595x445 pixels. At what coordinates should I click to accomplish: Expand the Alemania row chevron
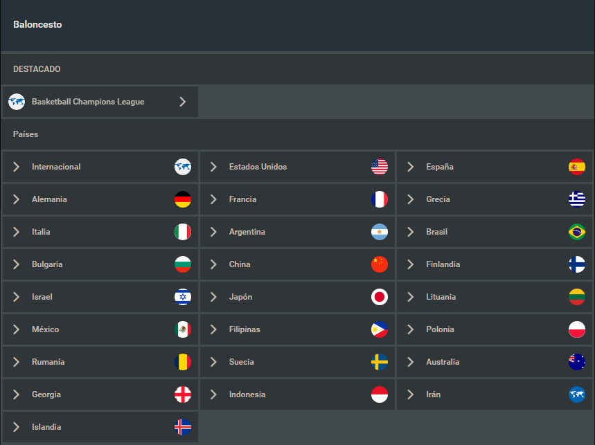point(16,199)
